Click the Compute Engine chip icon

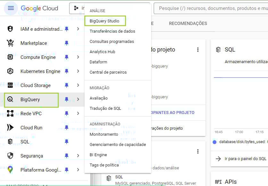10,57
